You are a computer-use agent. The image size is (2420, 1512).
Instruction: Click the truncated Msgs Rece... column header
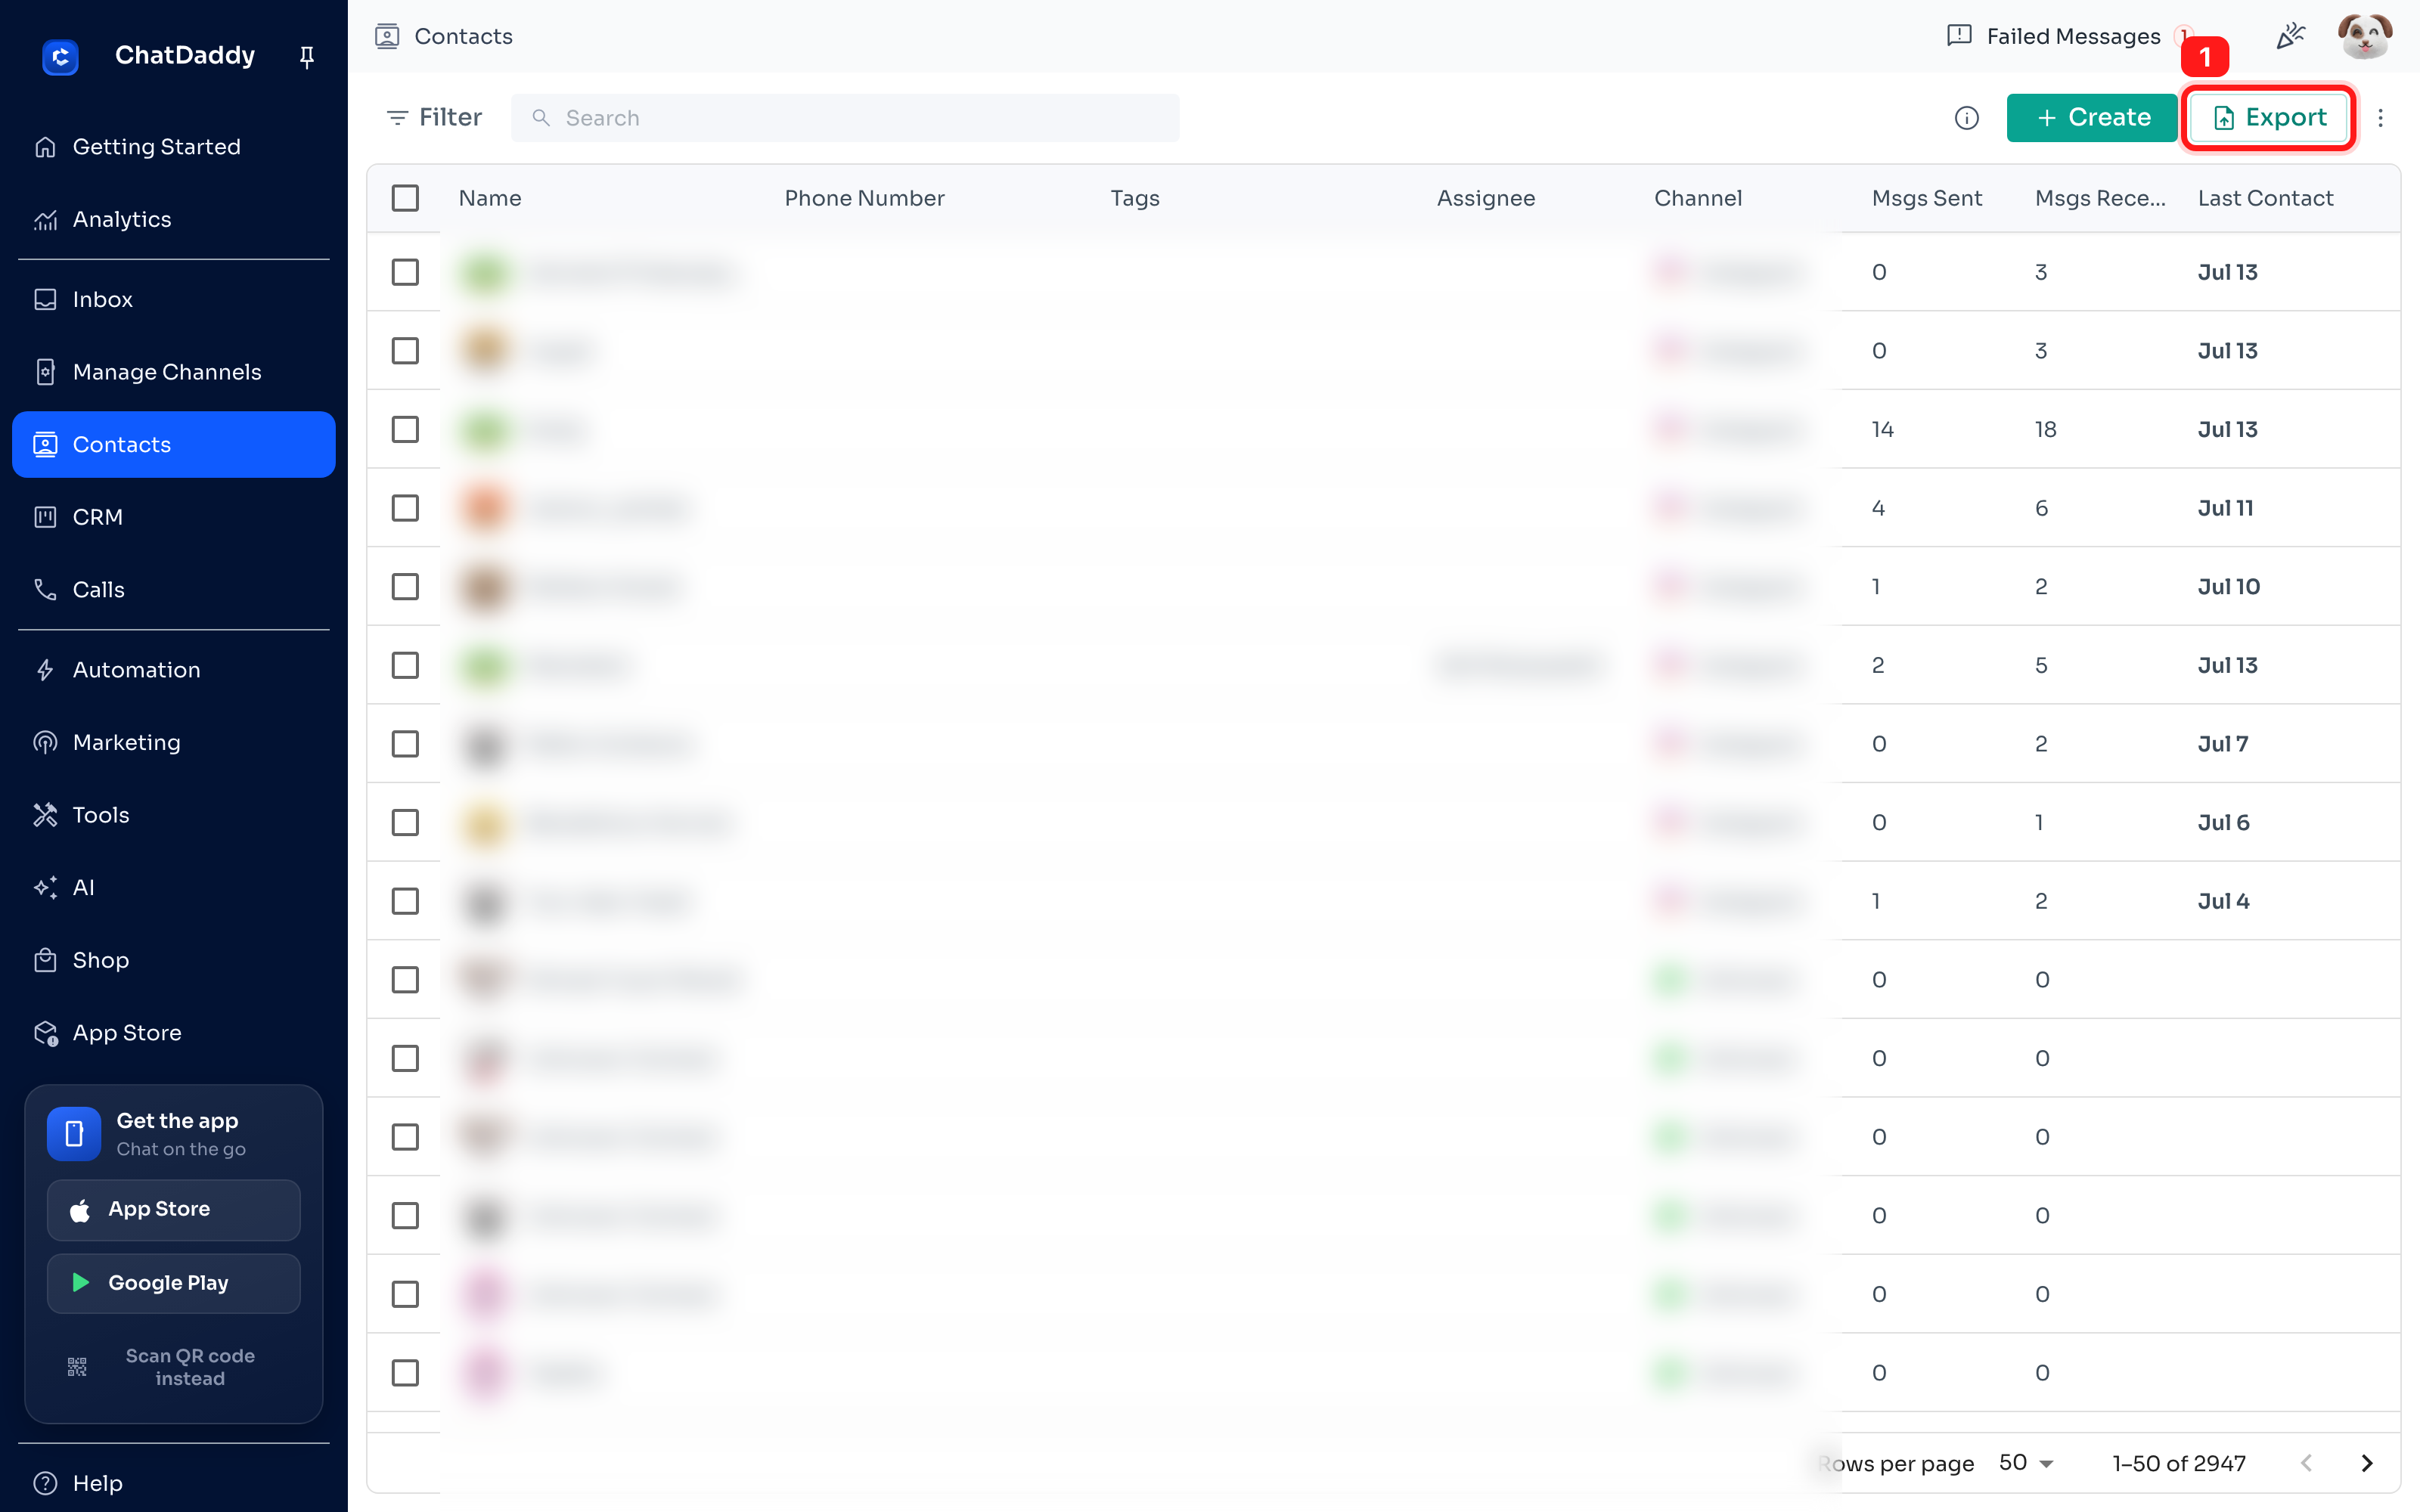(2100, 198)
